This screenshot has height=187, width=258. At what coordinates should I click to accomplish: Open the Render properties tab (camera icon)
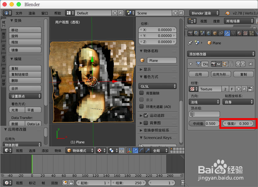(x=191, y=33)
